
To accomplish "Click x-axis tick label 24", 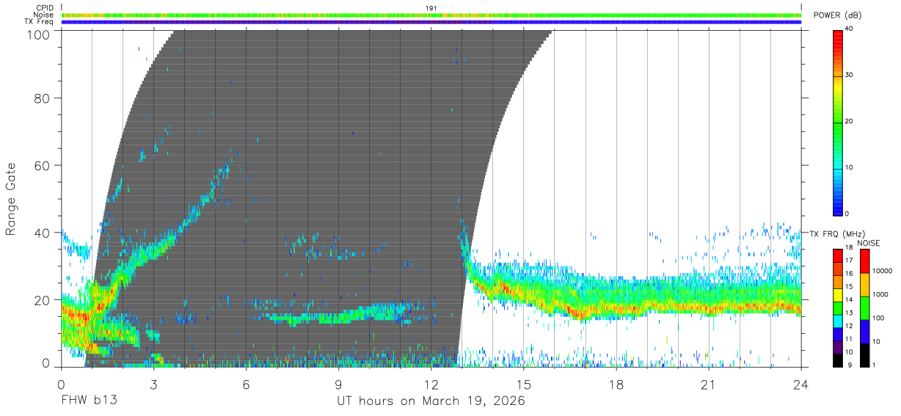I will click(801, 384).
